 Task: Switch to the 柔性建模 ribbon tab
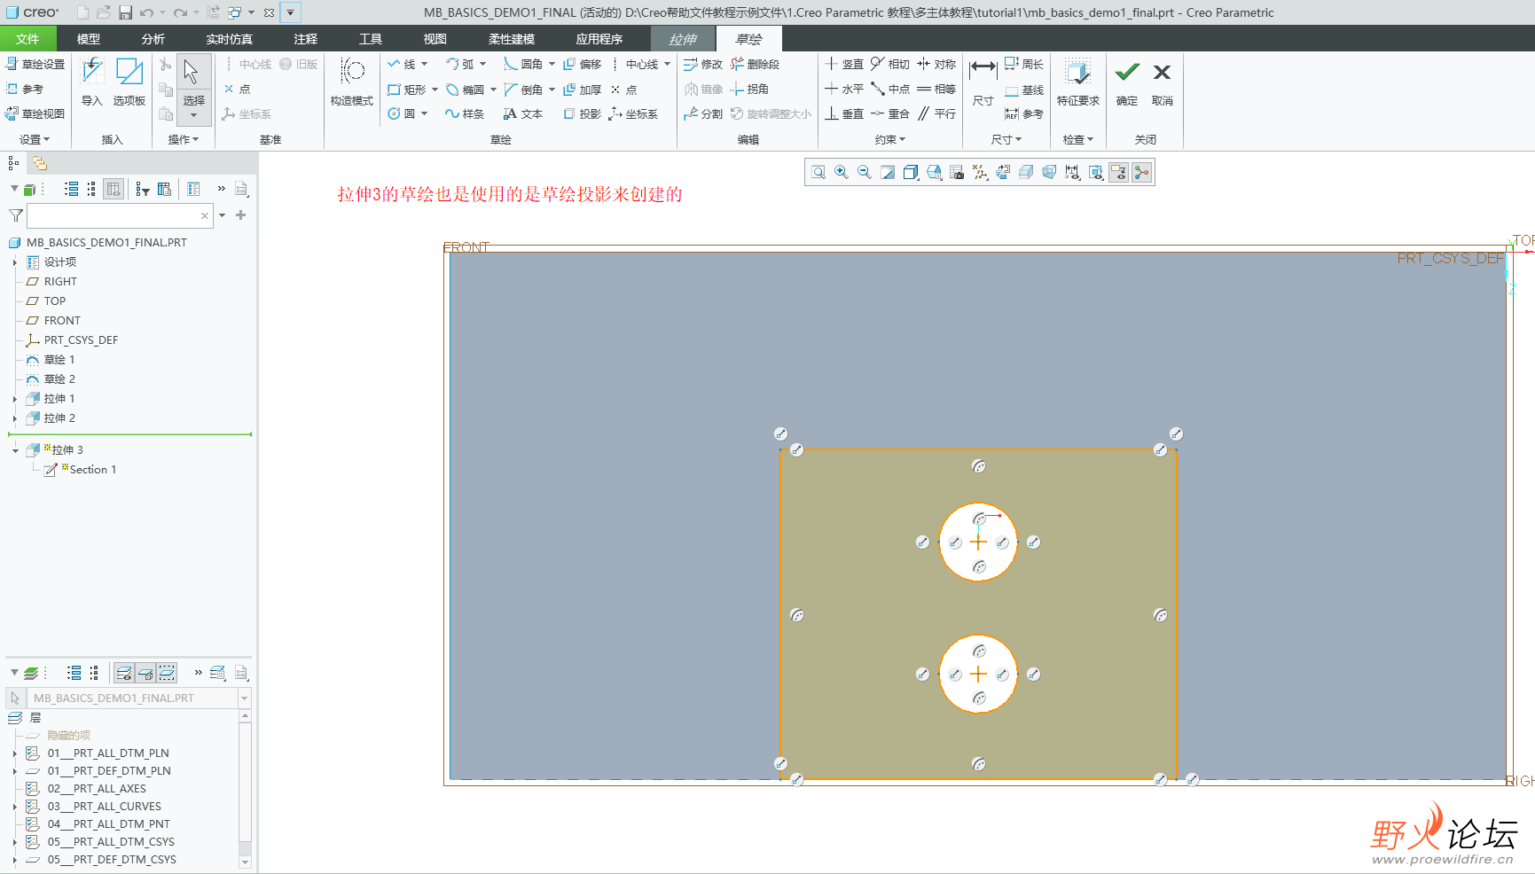click(x=512, y=39)
